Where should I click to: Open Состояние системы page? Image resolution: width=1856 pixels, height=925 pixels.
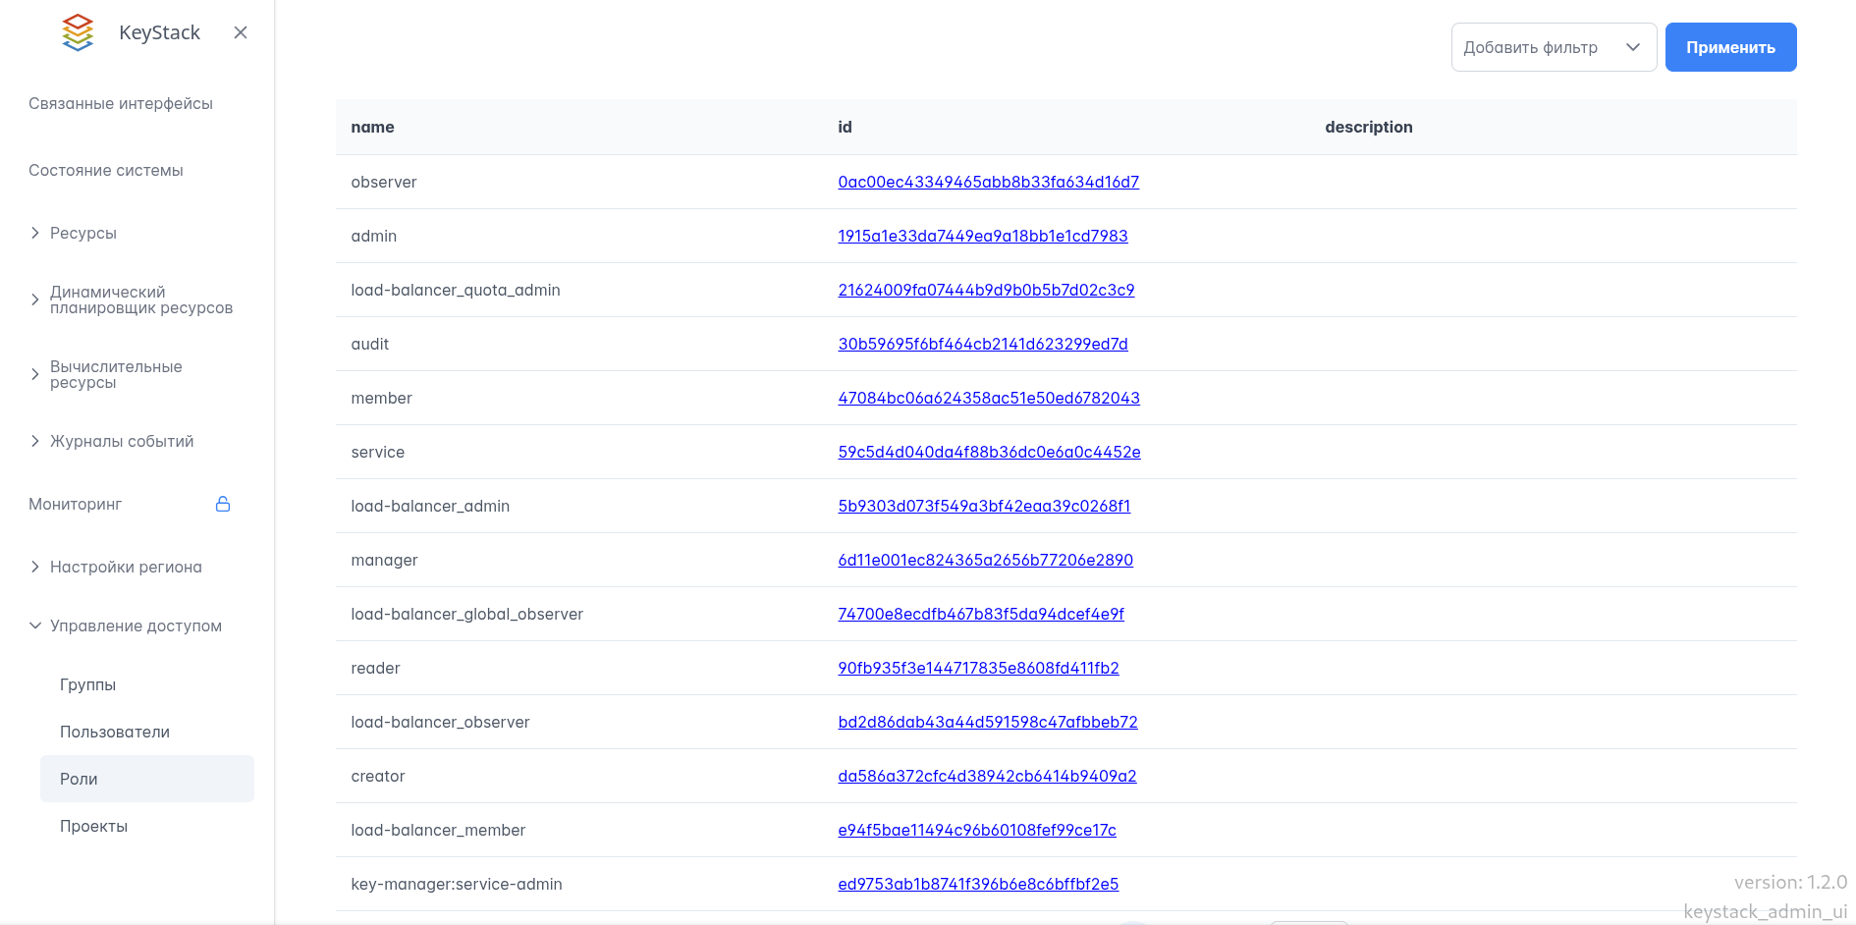106,170
